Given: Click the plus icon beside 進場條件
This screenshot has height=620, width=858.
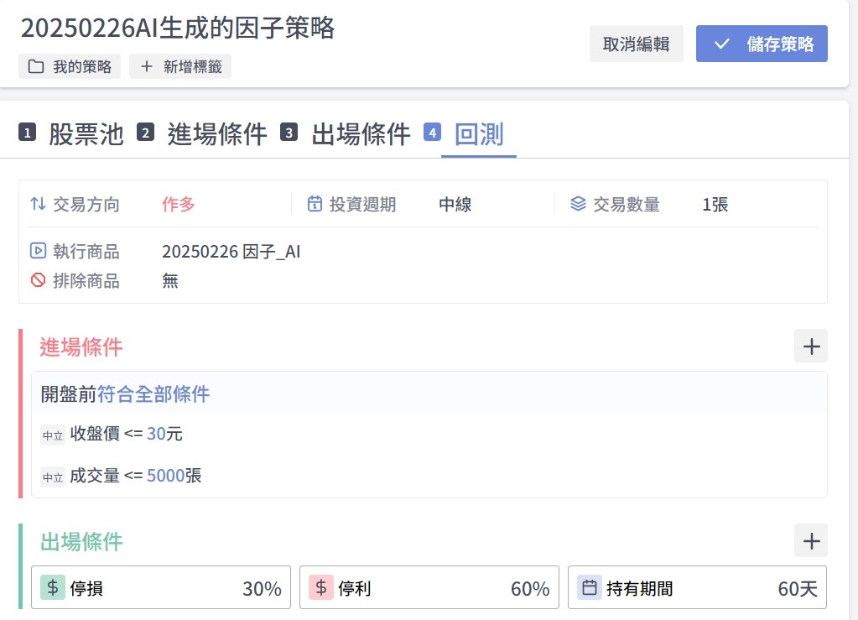Looking at the screenshot, I should (810, 346).
